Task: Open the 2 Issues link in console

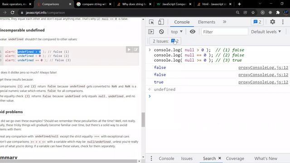Action: pyautogui.click(x=165, y=41)
